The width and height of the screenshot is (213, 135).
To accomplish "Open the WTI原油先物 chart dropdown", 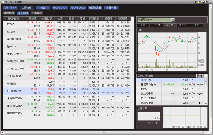I will click(x=173, y=20).
